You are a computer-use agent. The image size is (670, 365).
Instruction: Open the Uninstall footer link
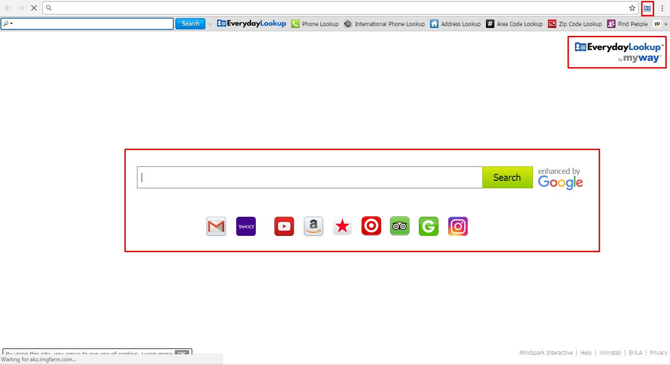point(610,353)
